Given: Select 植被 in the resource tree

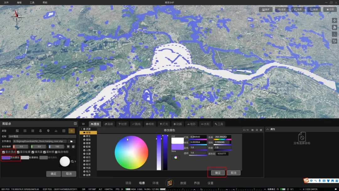Looking at the screenshot, I should [88, 143].
